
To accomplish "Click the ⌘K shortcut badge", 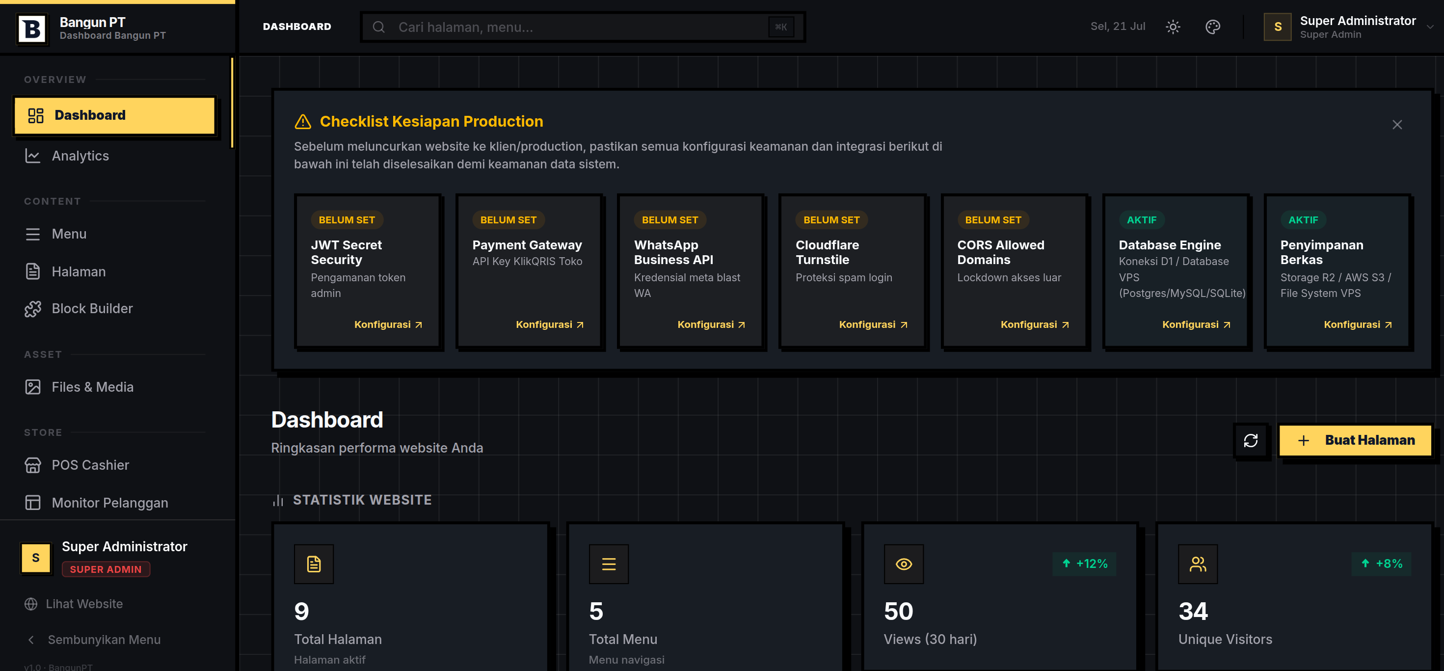I will [x=781, y=27].
